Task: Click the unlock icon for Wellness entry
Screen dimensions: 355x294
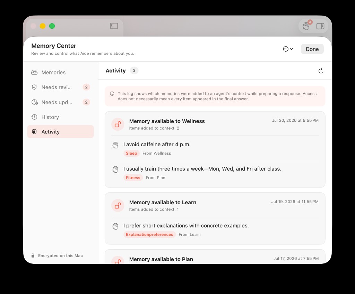Action: pyautogui.click(x=118, y=124)
